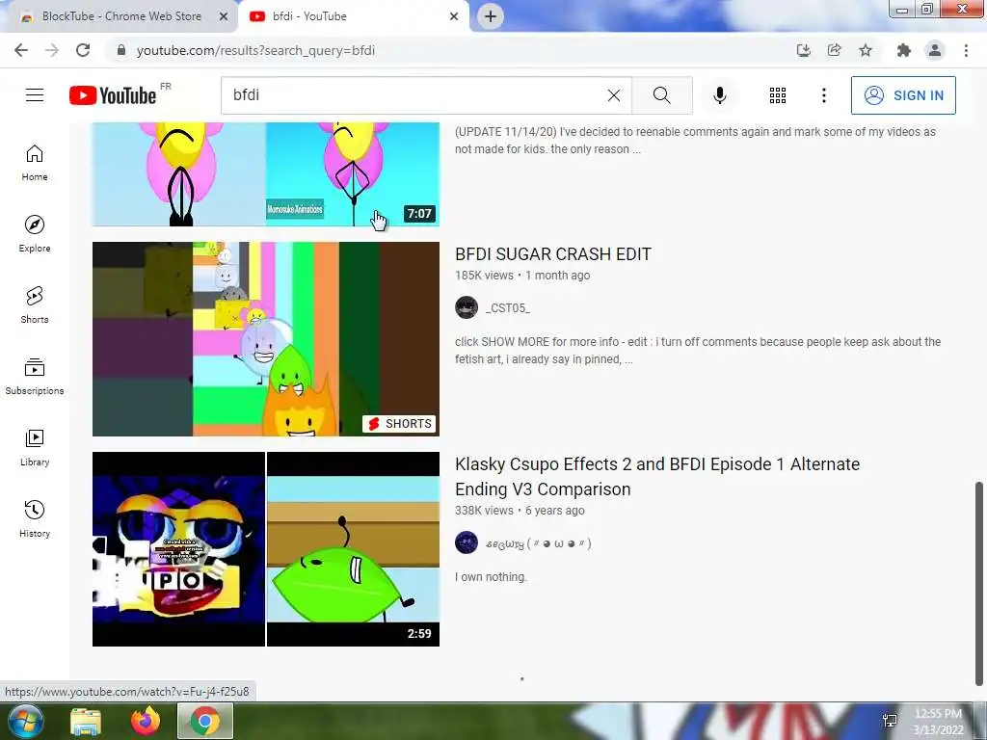Viewport: 987px width, 740px height.
Task: Click the _CST05_ channel avatar
Action: (467, 307)
